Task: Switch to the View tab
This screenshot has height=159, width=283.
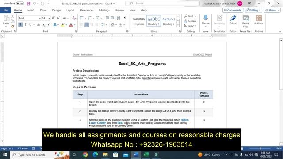Action: coord(132,10)
